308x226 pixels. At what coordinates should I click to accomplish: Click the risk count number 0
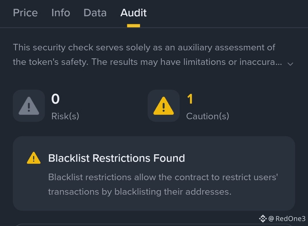[55, 99]
